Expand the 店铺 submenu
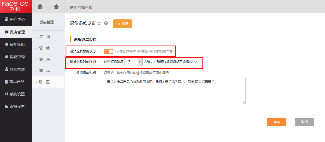 [x=45, y=37]
